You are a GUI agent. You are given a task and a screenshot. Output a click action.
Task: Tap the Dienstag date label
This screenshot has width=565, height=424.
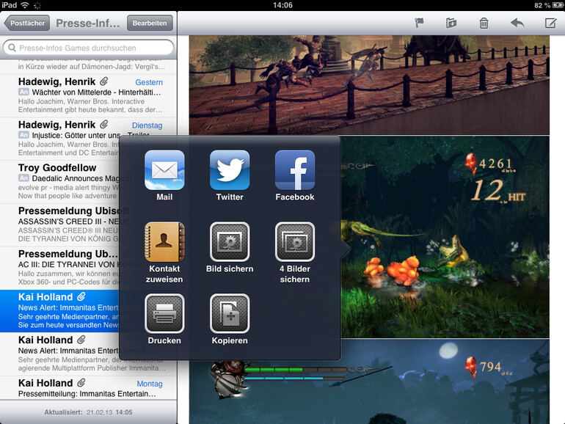click(147, 125)
